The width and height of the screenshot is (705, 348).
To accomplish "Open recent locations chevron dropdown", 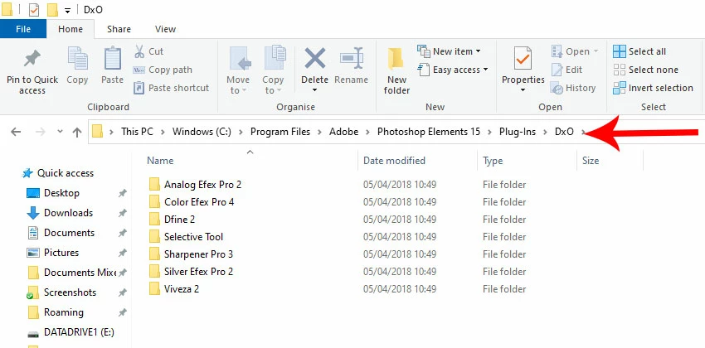I will [61, 132].
